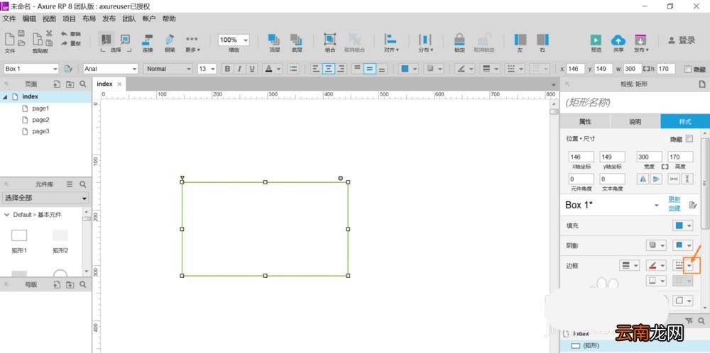Select the contained selection mode tool
Screen dimensions: 710x353
pos(126,39)
